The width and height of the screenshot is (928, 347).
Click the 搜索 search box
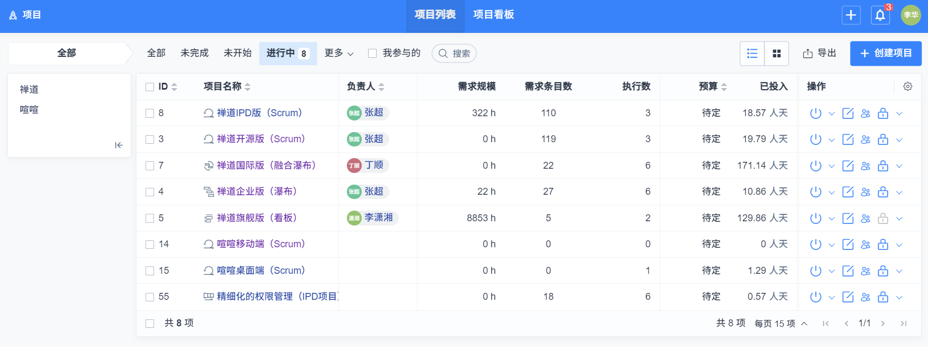[455, 54]
